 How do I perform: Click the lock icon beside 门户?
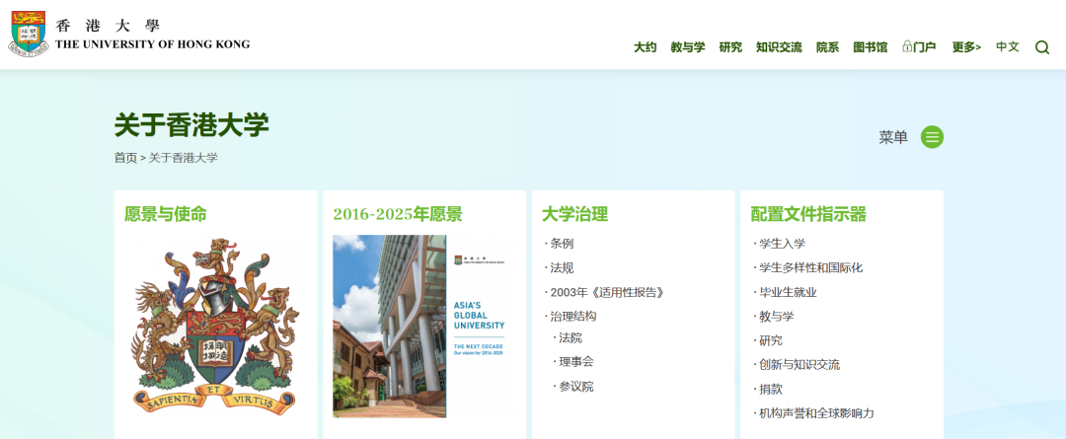pos(907,46)
